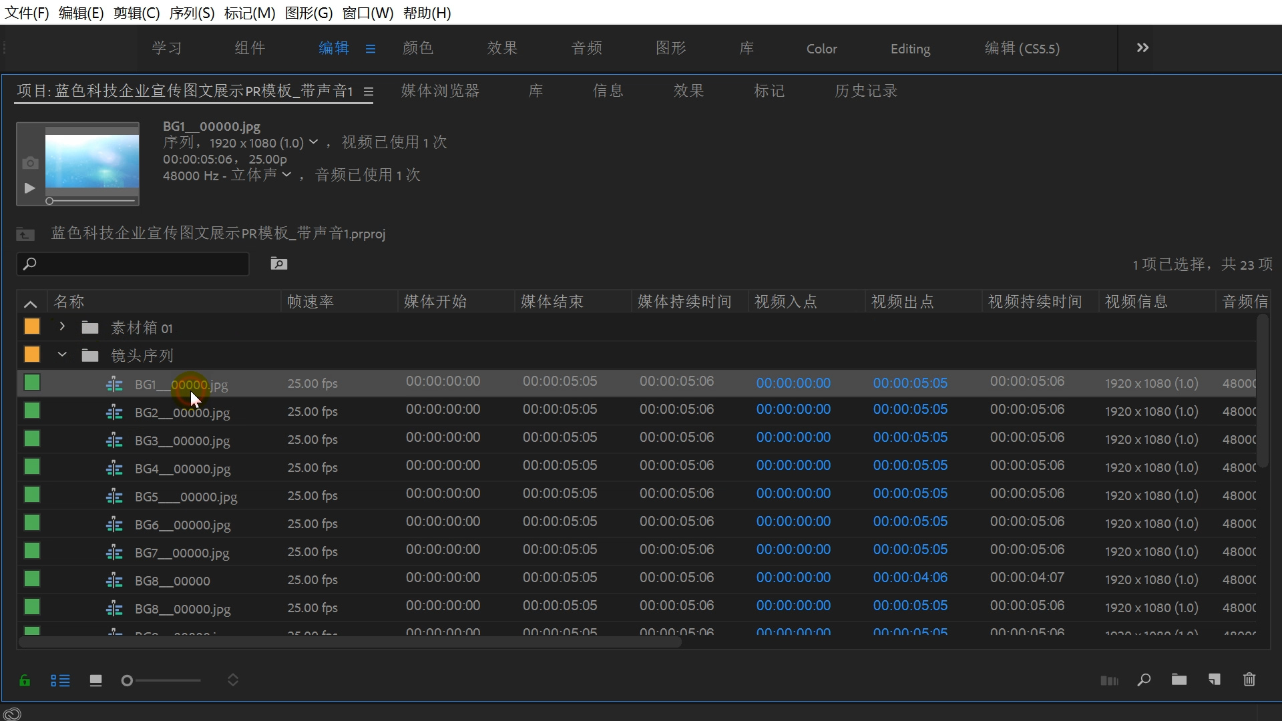Open 文件(F) menu
The height and width of the screenshot is (721, 1282).
(x=27, y=13)
